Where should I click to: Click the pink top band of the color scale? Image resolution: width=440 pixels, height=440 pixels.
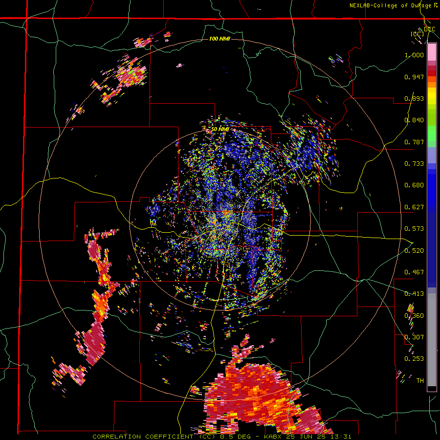(432, 52)
